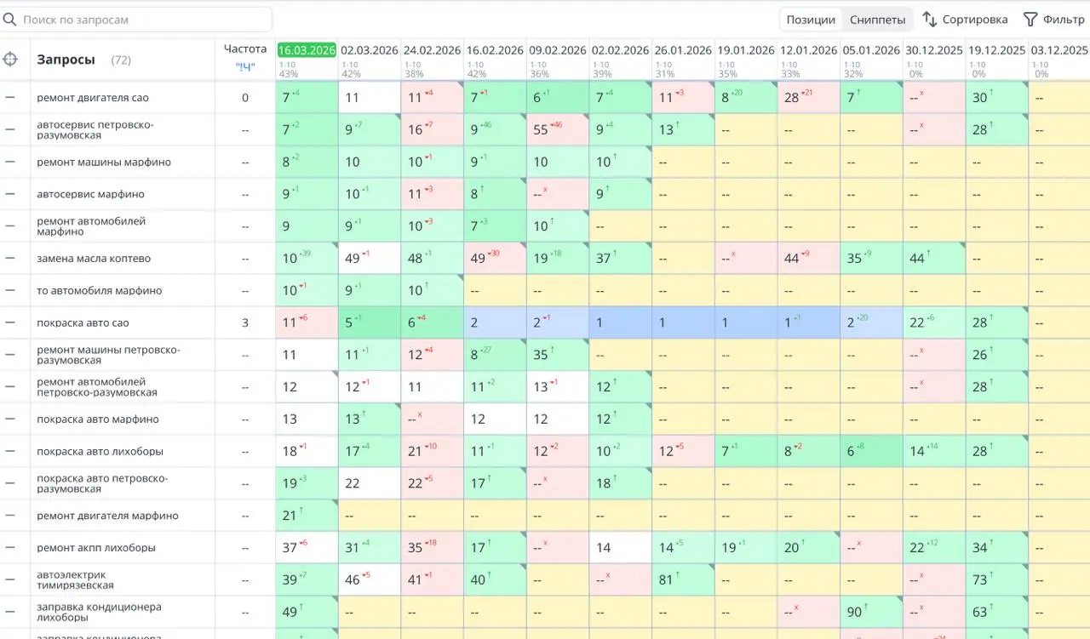
Task: Toggle the "НЧ" frequency type link
Action: 245,66
